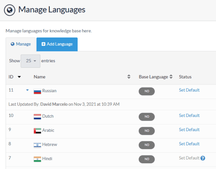The width and height of the screenshot is (216, 169).
Task: Switch to the Add Language tab
Action: [x=57, y=44]
